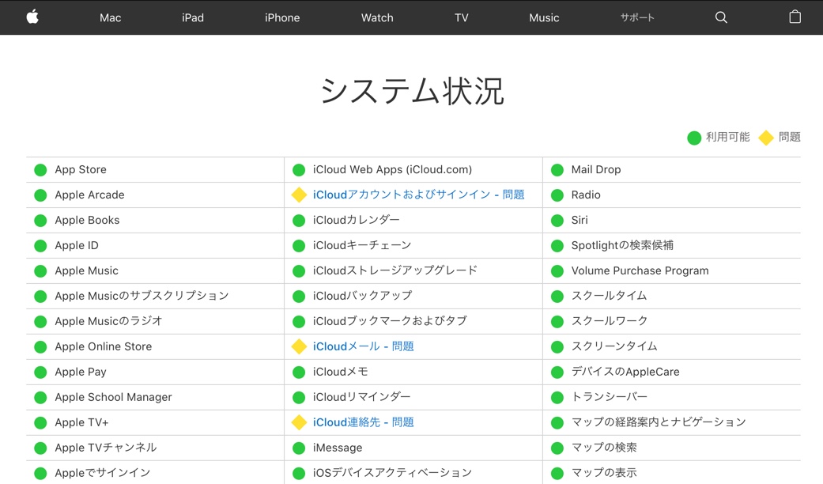
Task: Open the TV menu
Action: point(462,17)
